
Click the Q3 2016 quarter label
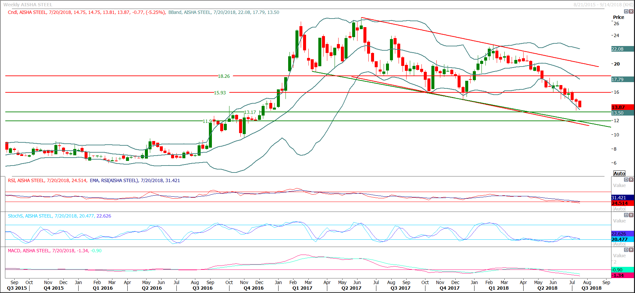point(203,288)
